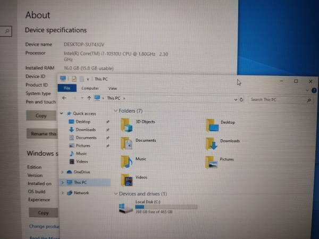The image size is (319, 239).
Task: Click the Installed RAM value 16.0 GB
Action: [x=89, y=69]
